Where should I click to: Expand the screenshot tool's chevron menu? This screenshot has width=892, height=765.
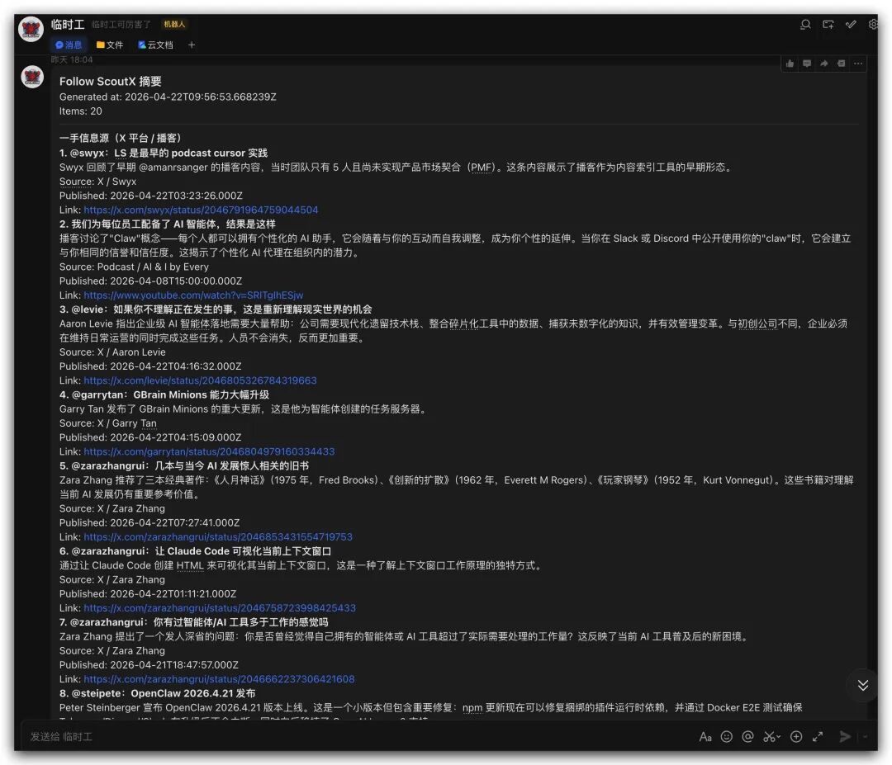(x=776, y=736)
